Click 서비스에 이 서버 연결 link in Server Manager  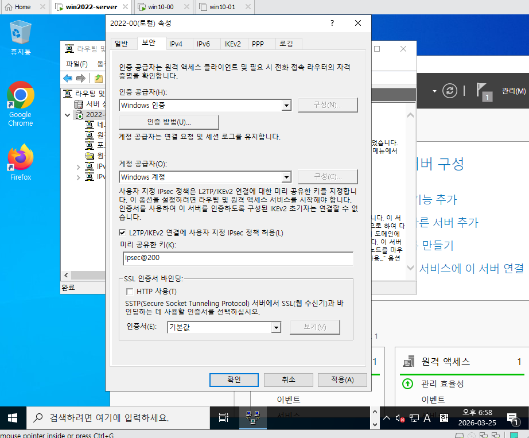471,268
